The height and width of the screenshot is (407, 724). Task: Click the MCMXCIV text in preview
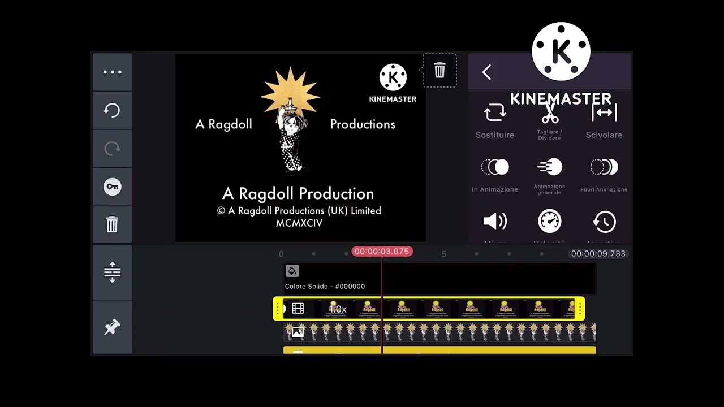point(299,223)
